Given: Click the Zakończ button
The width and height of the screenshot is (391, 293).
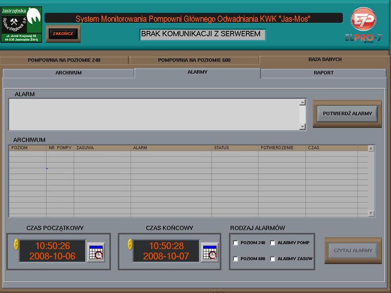Looking at the screenshot, I should pyautogui.click(x=63, y=34).
